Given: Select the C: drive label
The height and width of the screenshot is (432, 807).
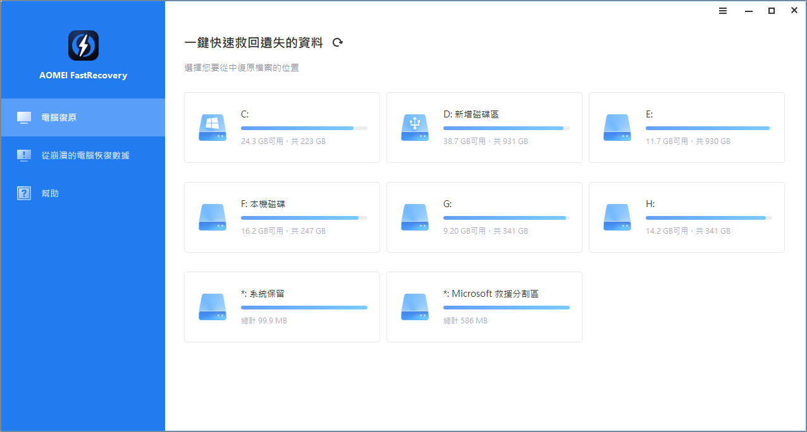Looking at the screenshot, I should (x=245, y=114).
